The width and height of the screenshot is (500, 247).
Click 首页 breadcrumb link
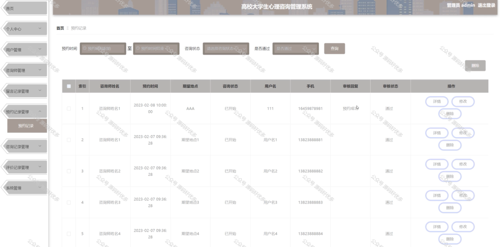click(x=60, y=28)
